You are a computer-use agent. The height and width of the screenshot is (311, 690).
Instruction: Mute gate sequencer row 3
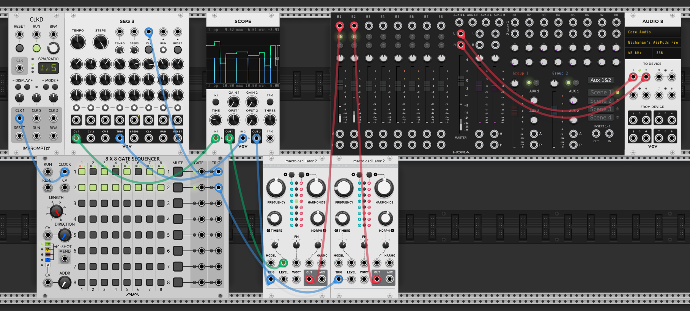(178, 203)
